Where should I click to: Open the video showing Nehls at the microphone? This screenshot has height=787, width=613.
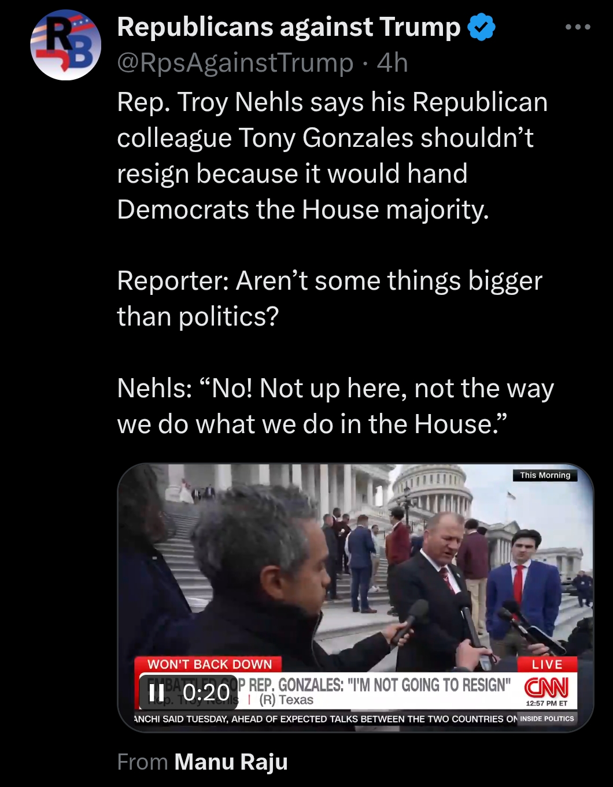point(356,598)
